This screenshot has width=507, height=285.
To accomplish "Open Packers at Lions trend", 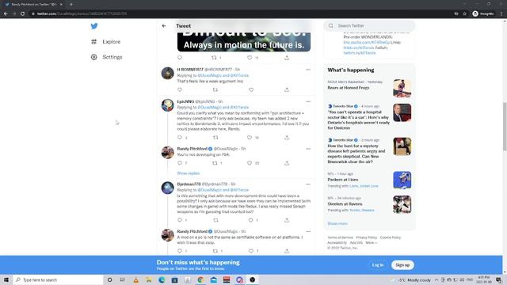I will (369, 180).
